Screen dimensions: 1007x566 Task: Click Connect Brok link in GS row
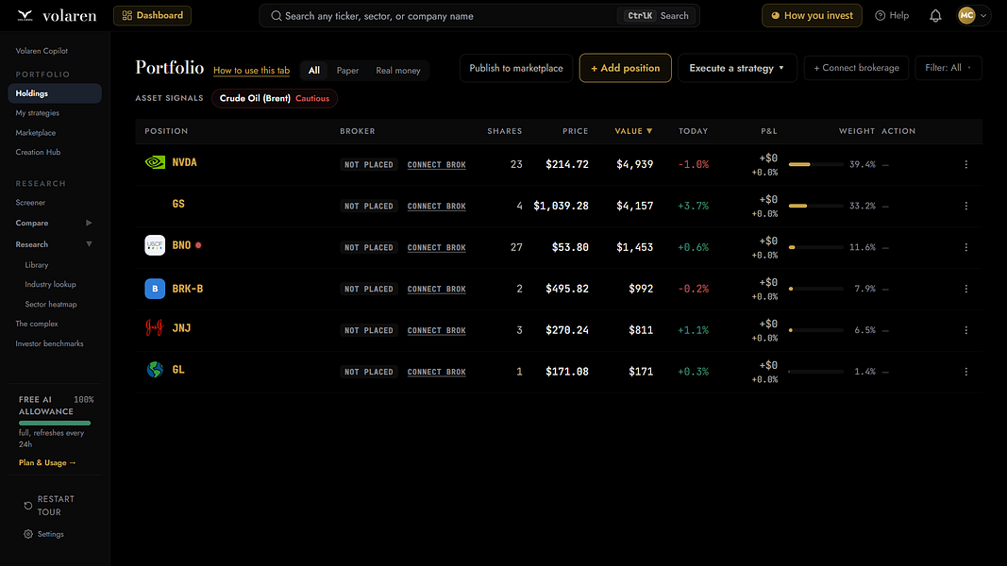(437, 206)
